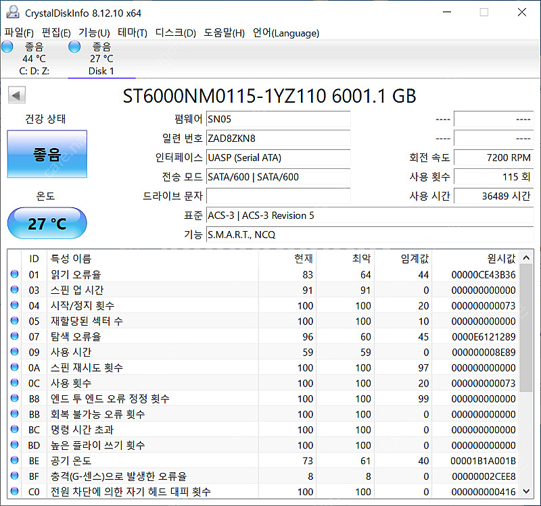This screenshot has height=506, width=541.
Task: Click the blue status circle for C: D: Z: disk
Action: click(7, 47)
